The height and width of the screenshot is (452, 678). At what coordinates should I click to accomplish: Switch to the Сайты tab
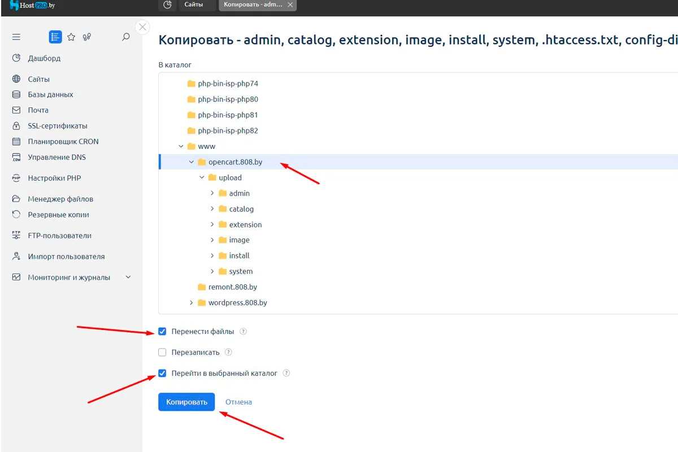click(194, 5)
